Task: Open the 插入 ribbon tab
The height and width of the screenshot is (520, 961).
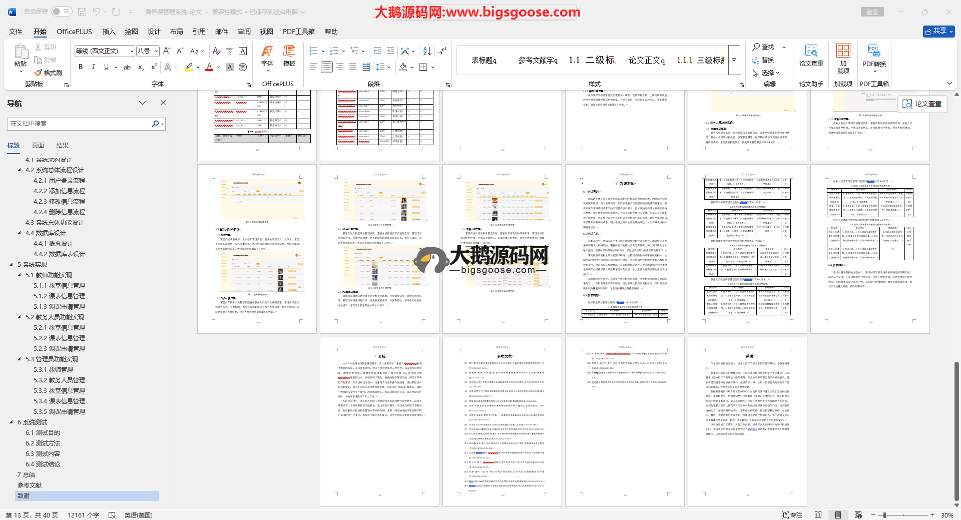Action: click(109, 32)
